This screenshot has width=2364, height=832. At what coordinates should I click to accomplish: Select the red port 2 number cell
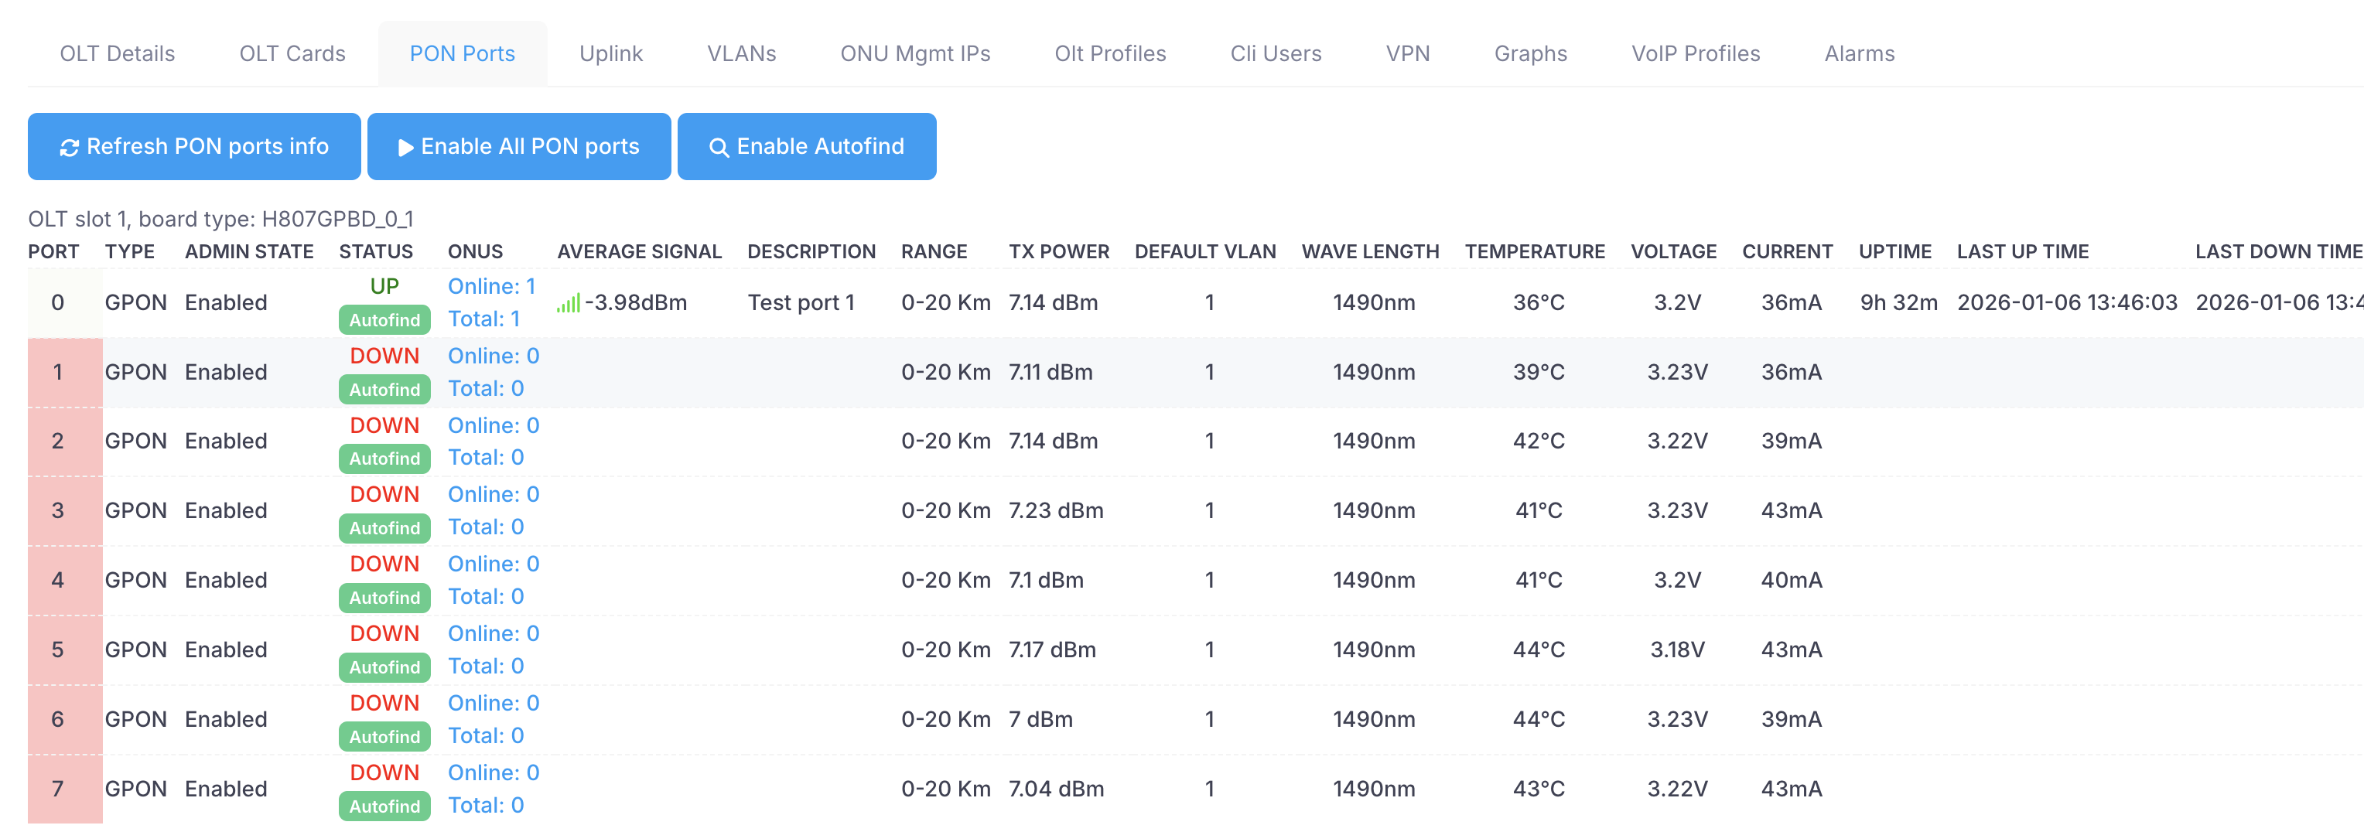point(58,442)
